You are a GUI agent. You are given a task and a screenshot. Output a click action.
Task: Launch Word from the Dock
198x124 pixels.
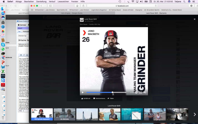point(3,67)
